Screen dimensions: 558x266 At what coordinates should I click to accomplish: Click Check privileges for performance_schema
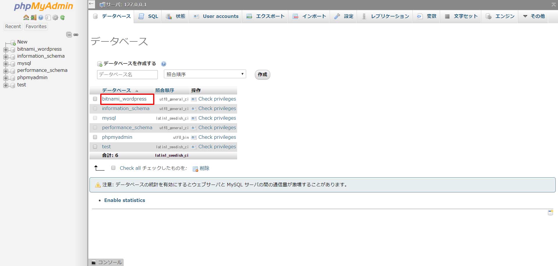click(217, 127)
